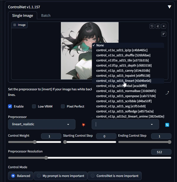
Task: Select ControlNet is more important
Action: [x=115, y=176]
